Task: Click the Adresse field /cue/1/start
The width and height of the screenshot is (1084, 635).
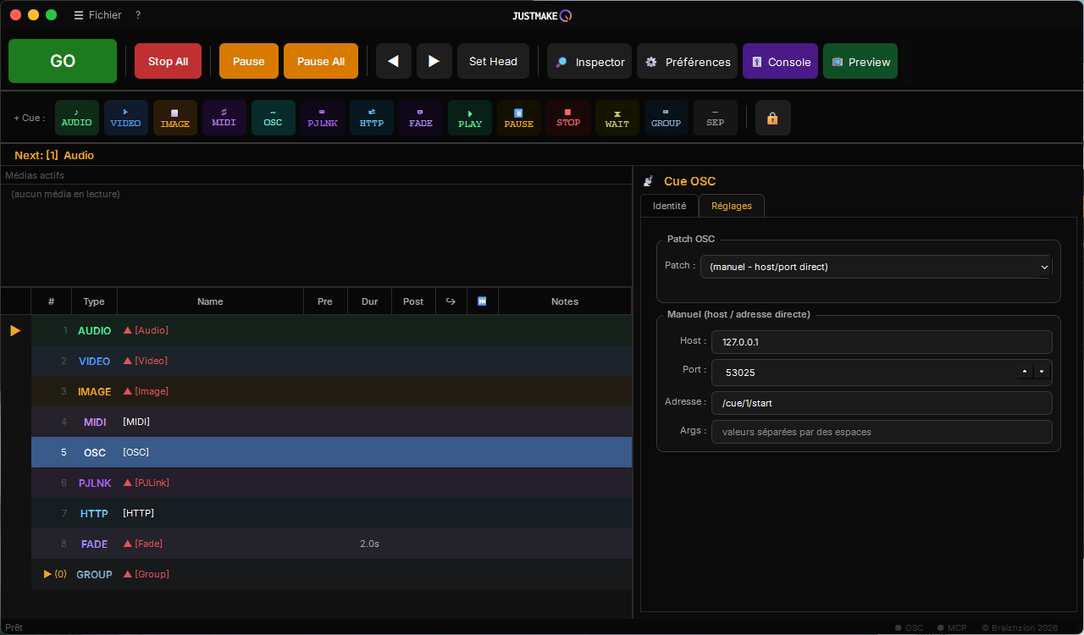Action: coord(882,403)
